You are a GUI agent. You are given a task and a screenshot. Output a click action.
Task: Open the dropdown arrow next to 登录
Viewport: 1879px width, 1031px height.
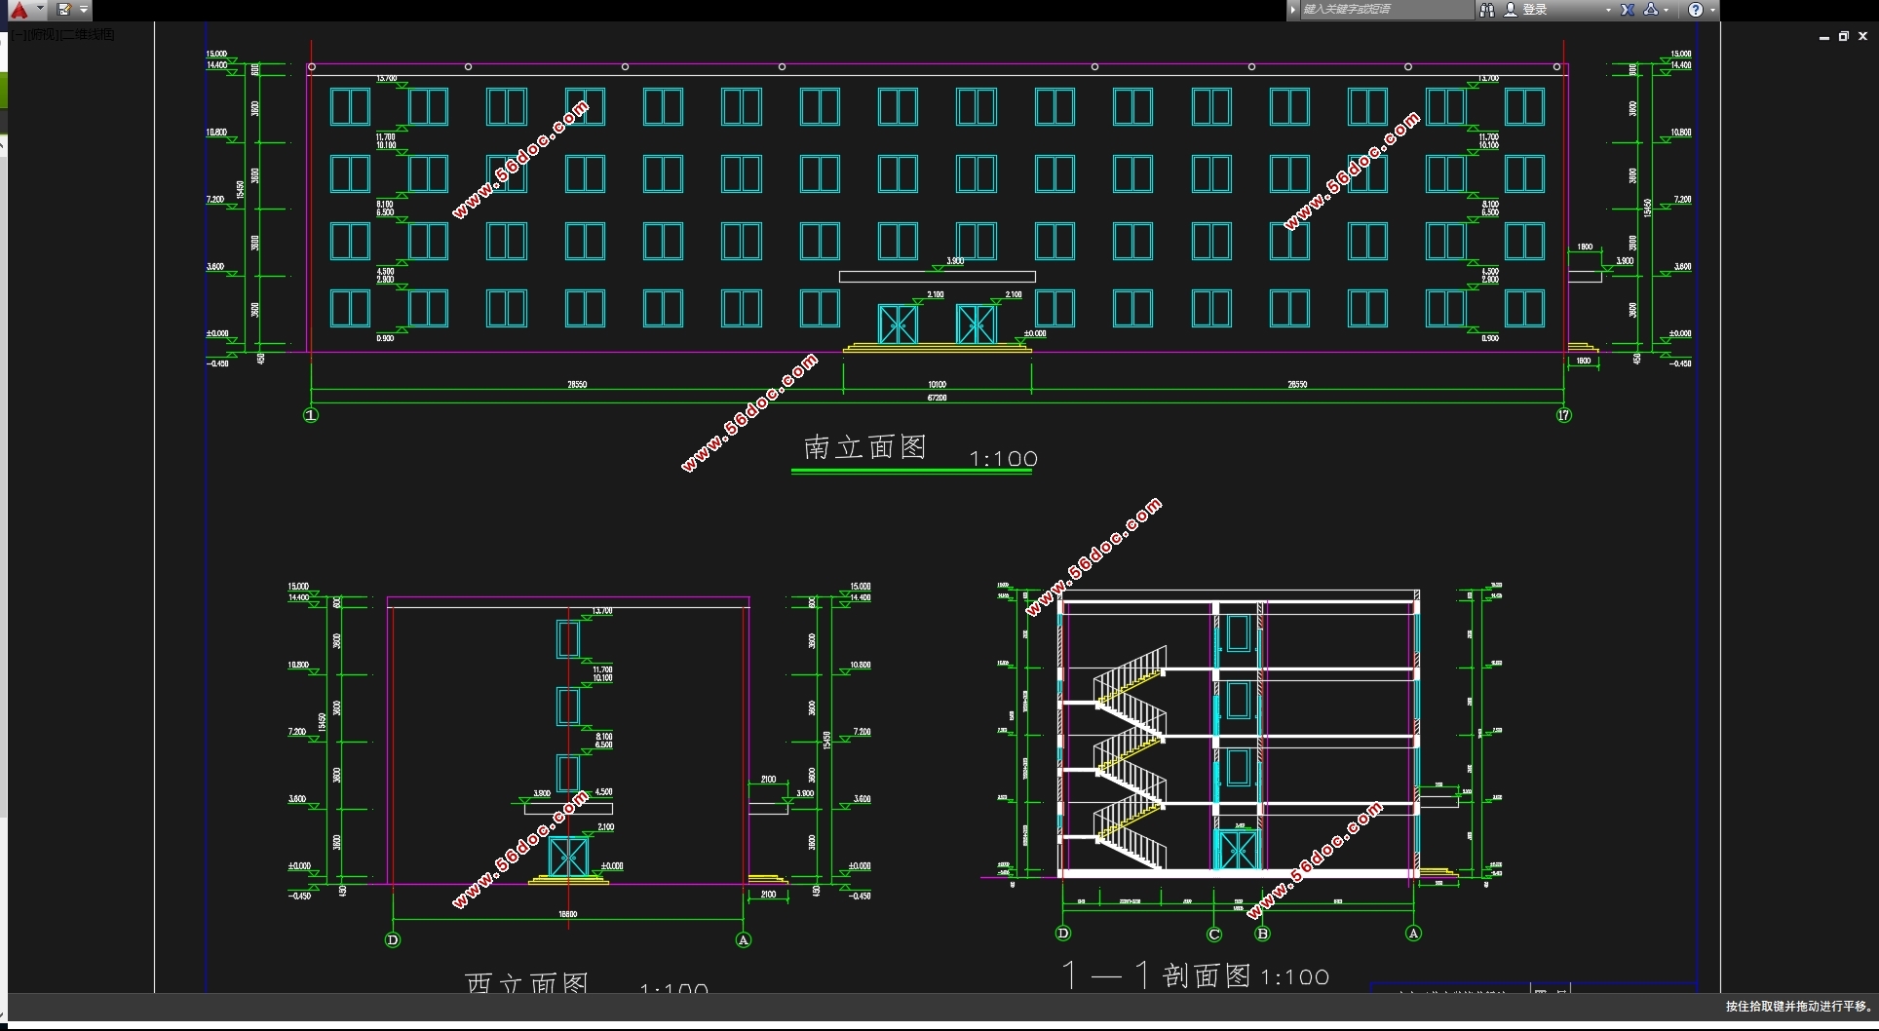tap(1608, 10)
